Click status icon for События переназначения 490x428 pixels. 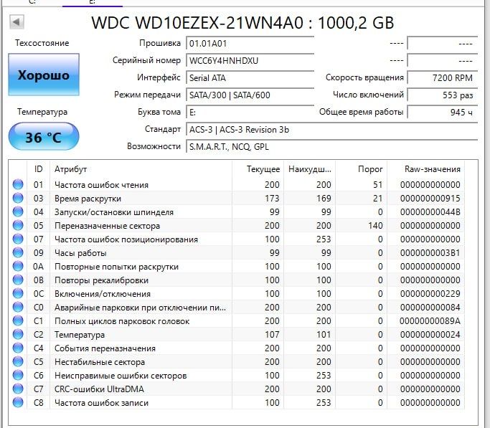[x=18, y=348]
